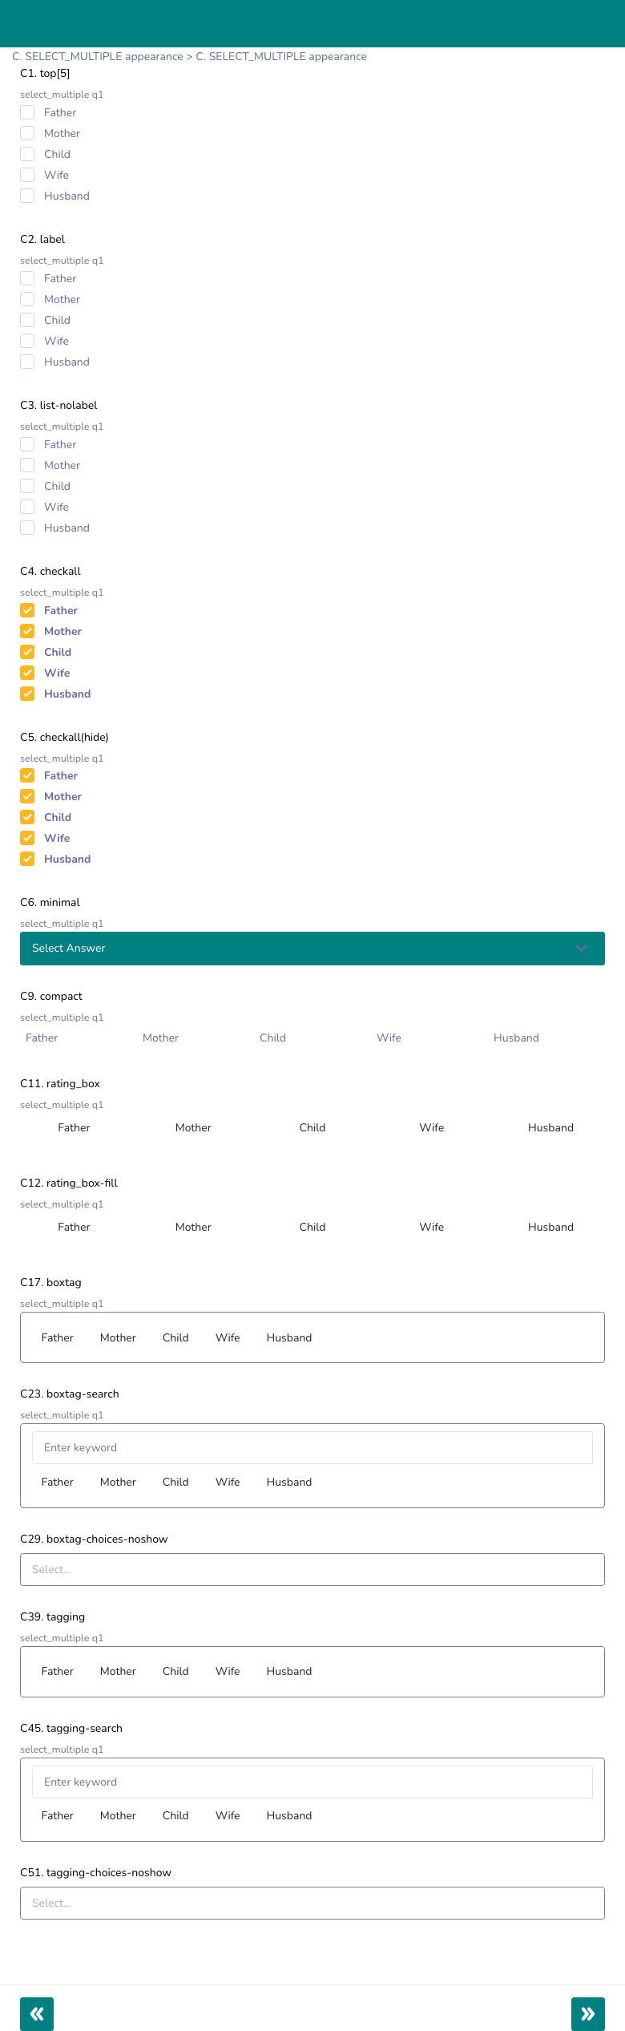
Task: Select Child in C12 rating_box-fill
Action: [x=312, y=1227]
